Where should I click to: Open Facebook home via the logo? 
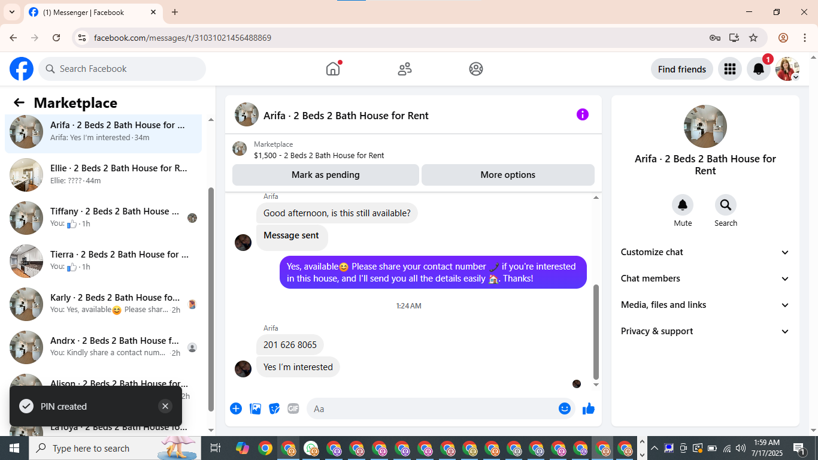pyautogui.click(x=22, y=69)
